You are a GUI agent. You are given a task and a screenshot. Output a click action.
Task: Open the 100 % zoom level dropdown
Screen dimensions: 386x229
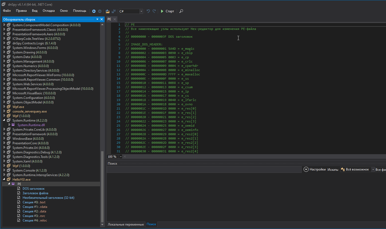[x=121, y=157]
